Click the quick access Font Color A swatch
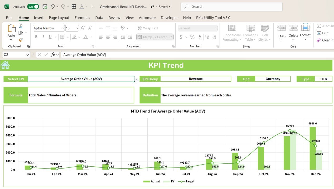 point(82,7)
